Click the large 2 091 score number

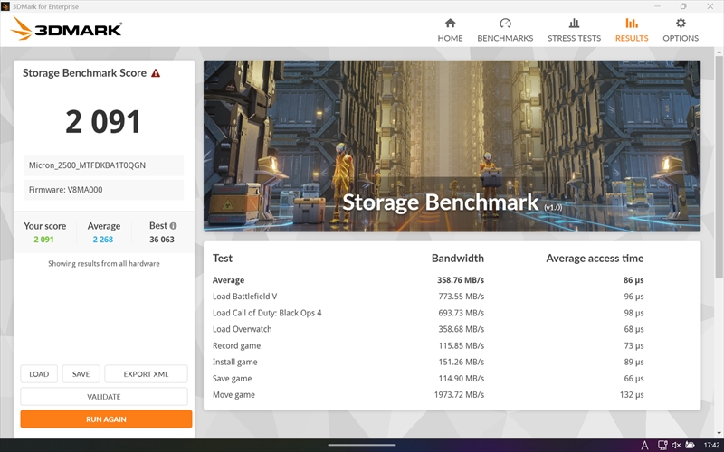click(x=103, y=122)
